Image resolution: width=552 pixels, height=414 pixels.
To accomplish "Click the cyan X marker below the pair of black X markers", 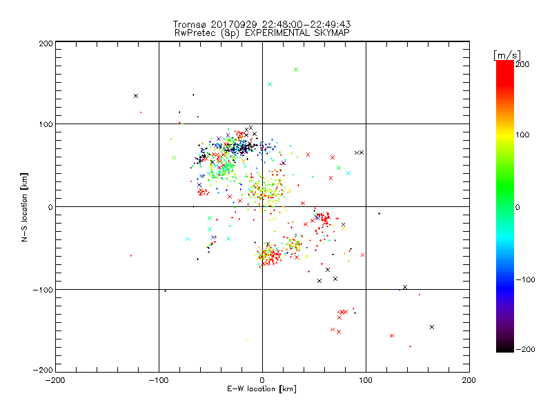I will pos(348,173).
